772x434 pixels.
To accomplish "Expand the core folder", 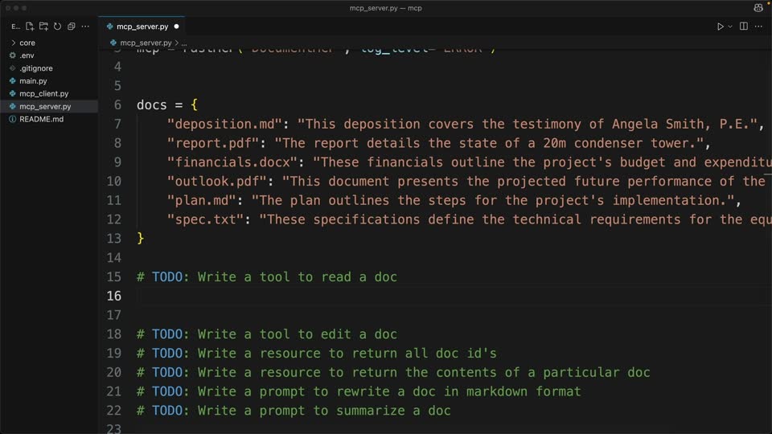I will pyautogui.click(x=49, y=43).
